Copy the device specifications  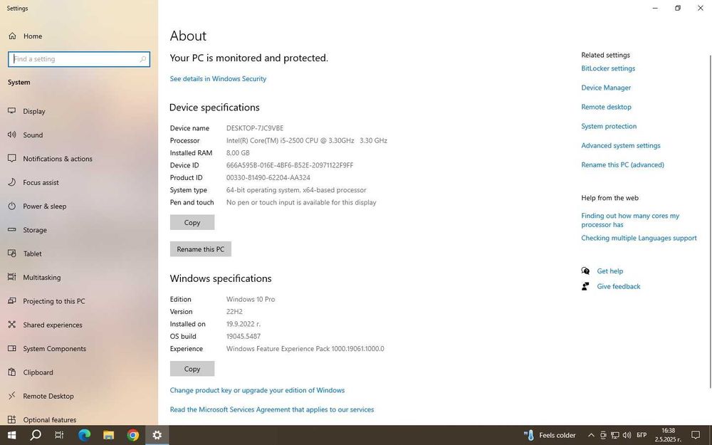(192, 222)
